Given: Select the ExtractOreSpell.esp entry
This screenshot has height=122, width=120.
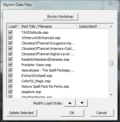Looking at the screenshot, I should 37,76.
